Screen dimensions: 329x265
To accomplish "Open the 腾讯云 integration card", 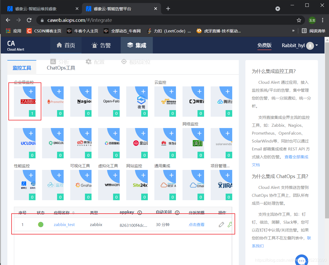I will [221, 101].
